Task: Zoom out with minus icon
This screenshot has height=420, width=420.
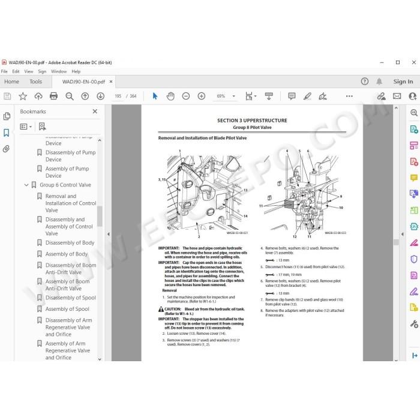Action: 186,96
